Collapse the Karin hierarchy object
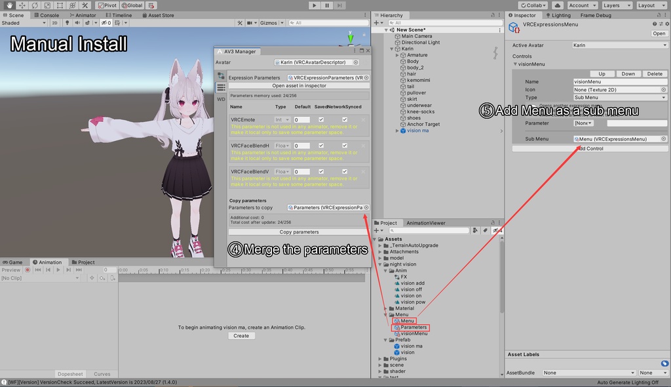671x387 pixels. (392, 49)
